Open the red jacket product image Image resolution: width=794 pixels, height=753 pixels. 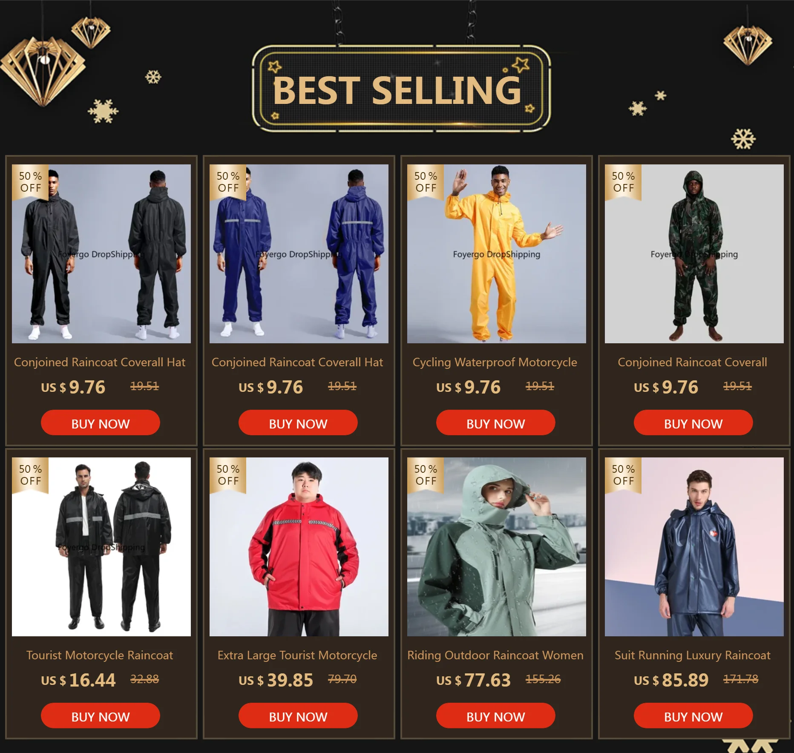click(299, 547)
